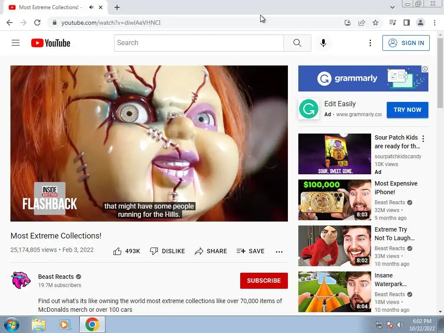The image size is (444, 333).
Task: Launch Windows Media Player from taskbar
Action: [x=64, y=324]
